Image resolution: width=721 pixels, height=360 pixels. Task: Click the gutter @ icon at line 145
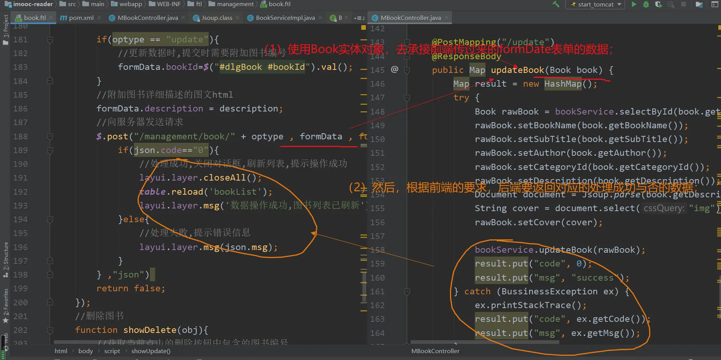tap(395, 69)
